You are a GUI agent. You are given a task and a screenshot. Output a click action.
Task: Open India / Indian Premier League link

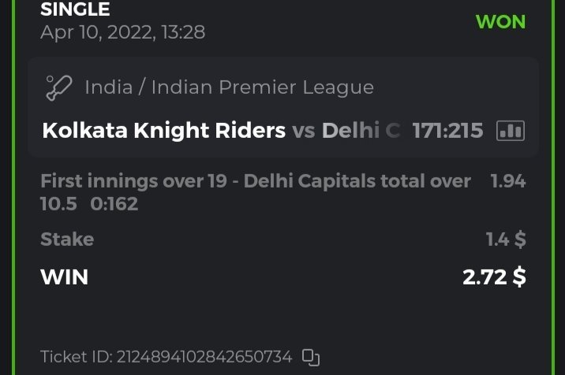click(229, 87)
